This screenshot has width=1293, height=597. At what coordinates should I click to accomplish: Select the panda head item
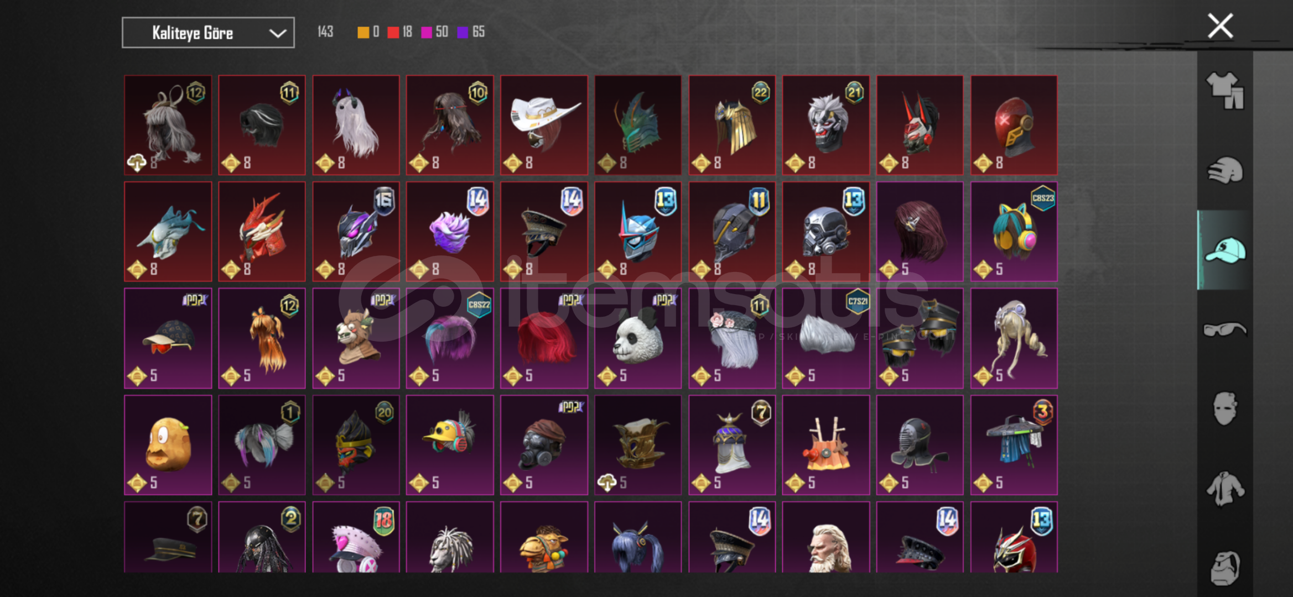[638, 338]
